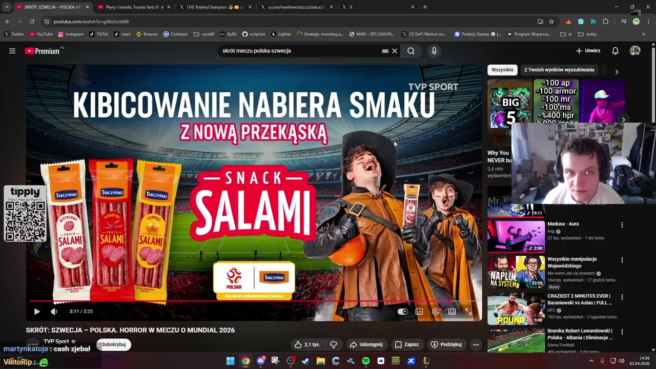Switch player to theater mode
Viewport: 656px width, 369px height.
click(x=452, y=311)
